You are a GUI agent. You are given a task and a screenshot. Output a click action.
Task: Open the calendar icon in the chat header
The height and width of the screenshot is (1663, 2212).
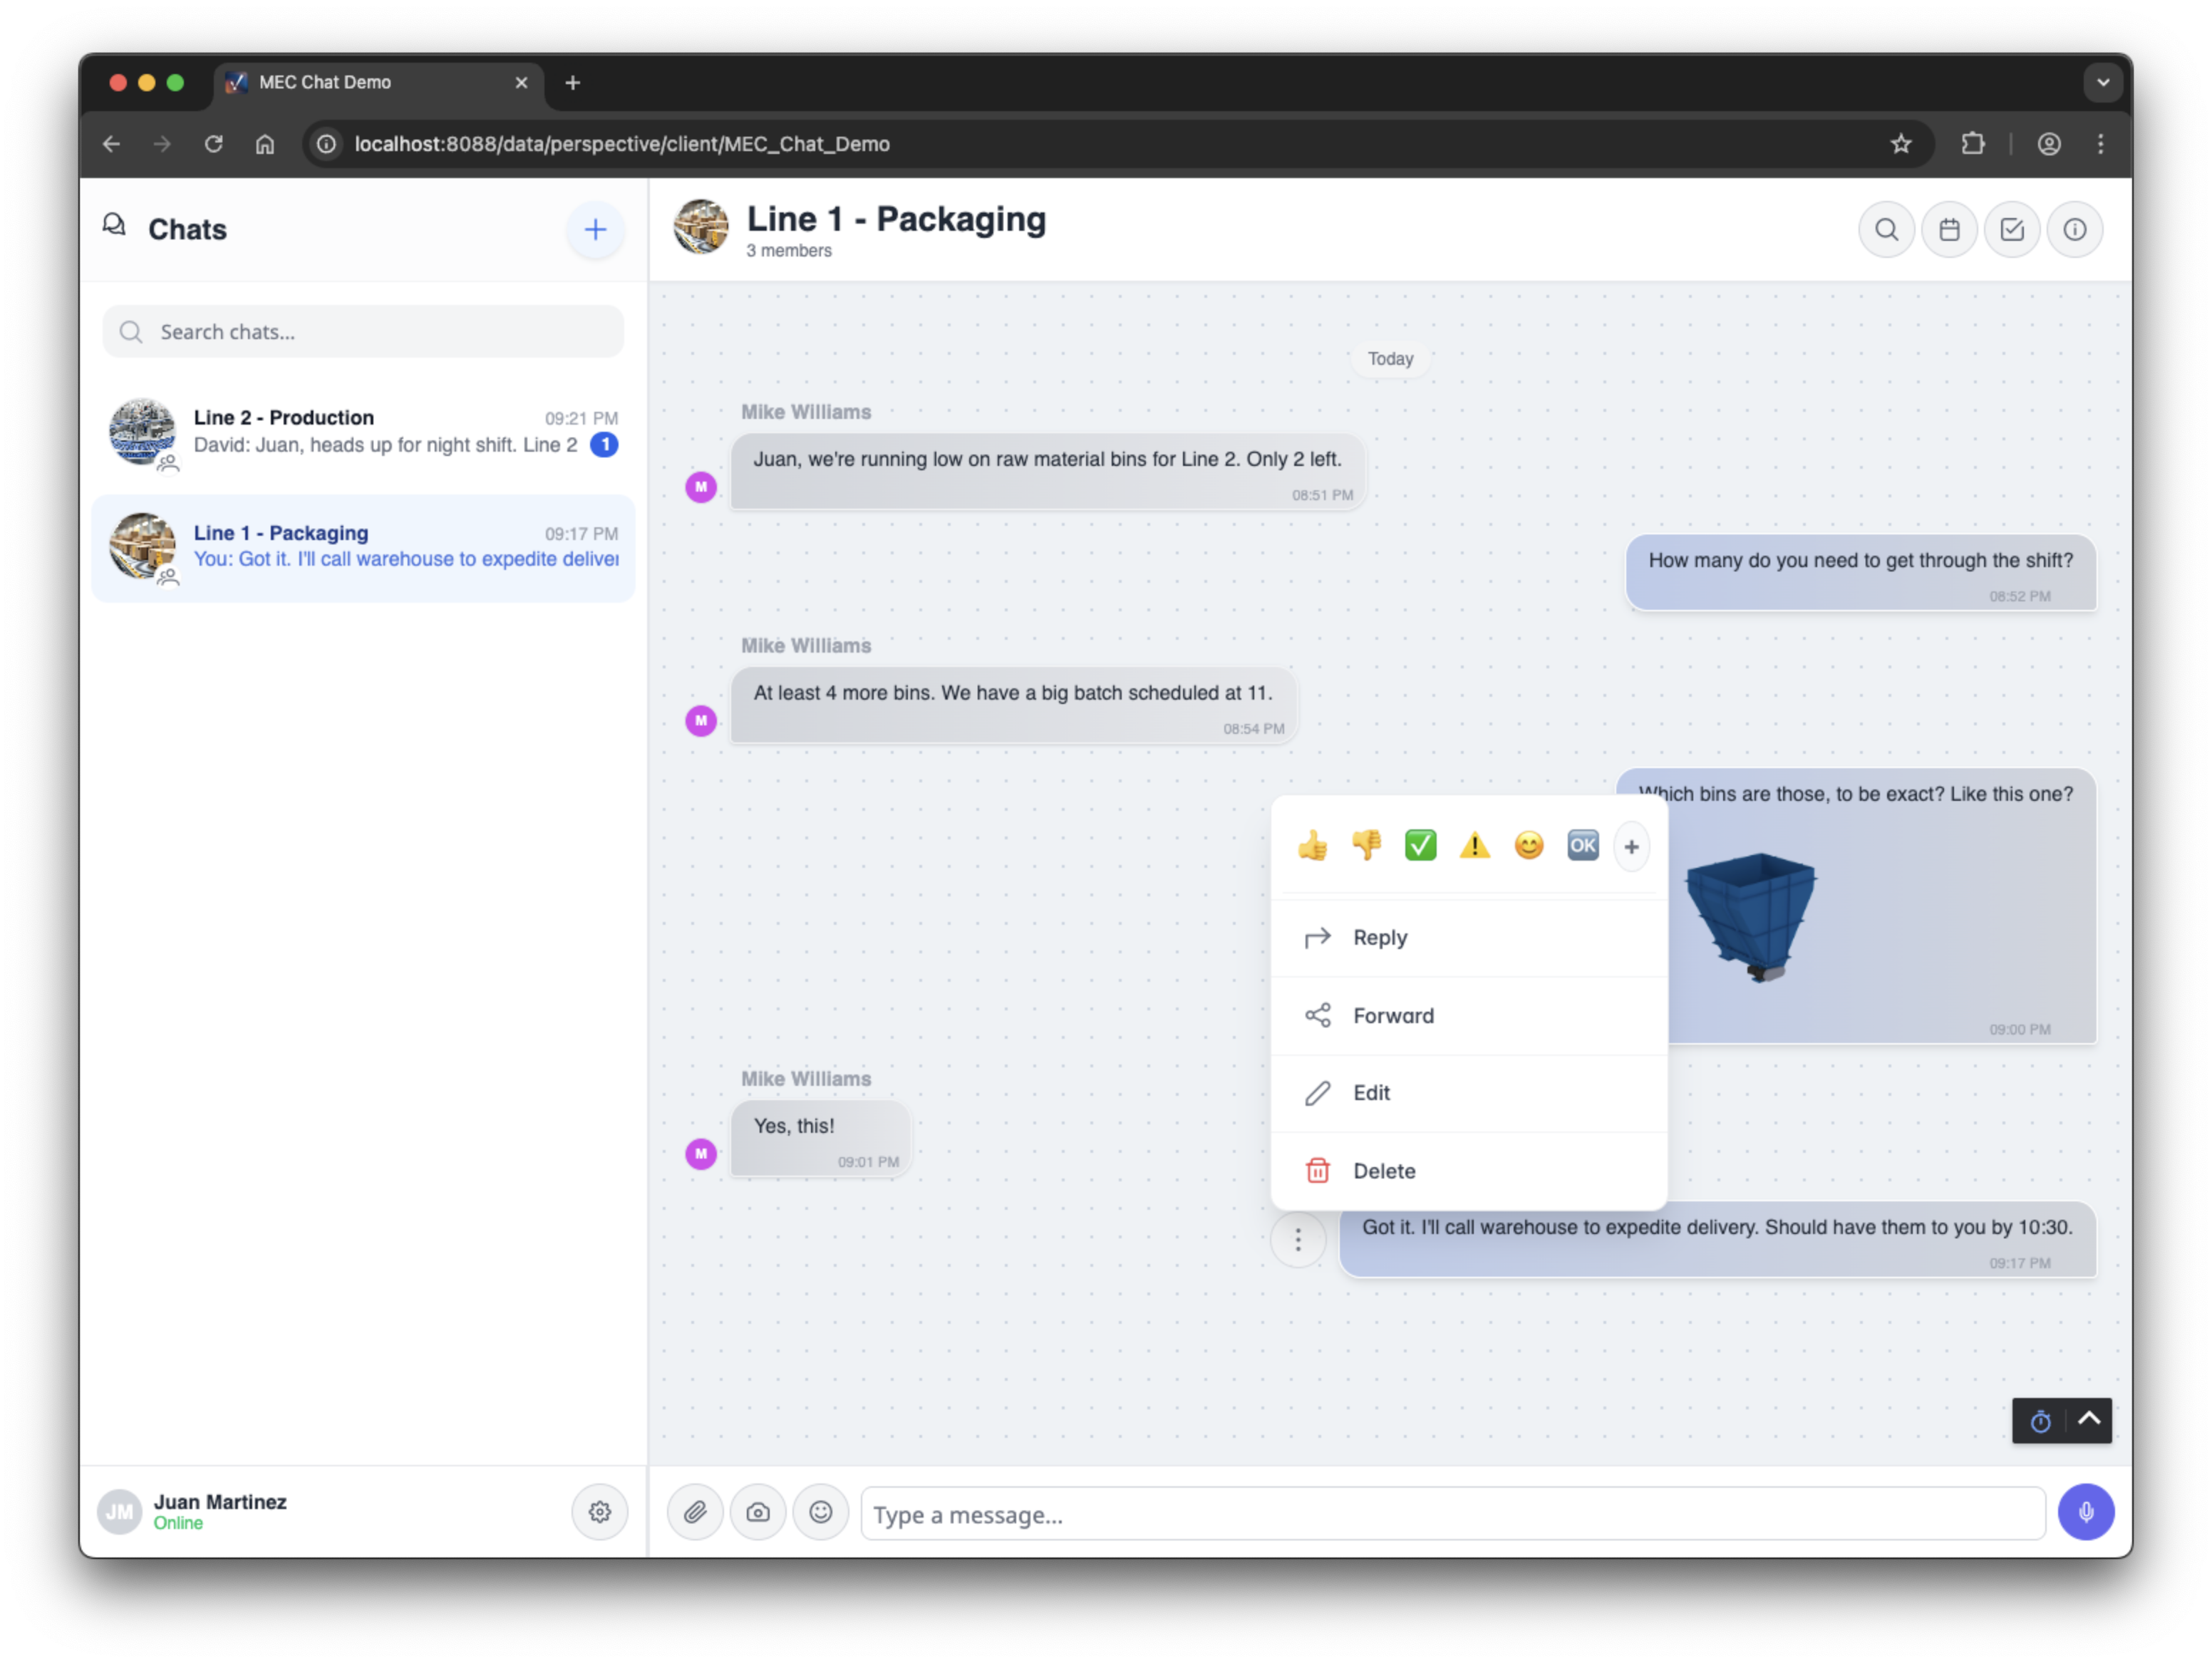[1949, 229]
